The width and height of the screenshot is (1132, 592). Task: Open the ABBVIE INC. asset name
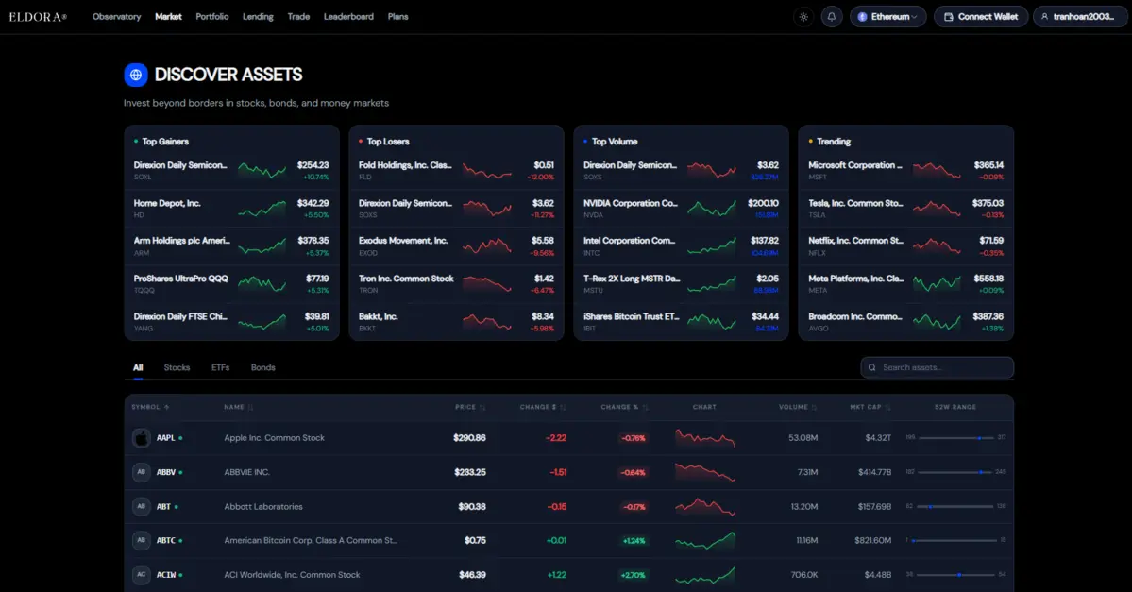247,472
